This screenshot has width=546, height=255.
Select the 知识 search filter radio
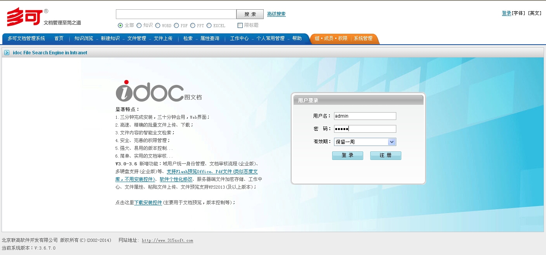click(x=139, y=26)
